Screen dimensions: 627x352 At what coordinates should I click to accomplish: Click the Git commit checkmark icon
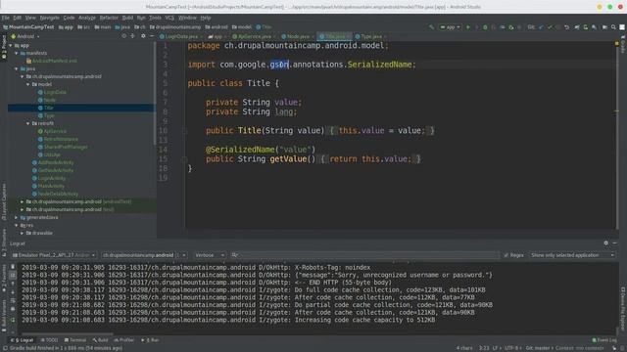coord(550,27)
